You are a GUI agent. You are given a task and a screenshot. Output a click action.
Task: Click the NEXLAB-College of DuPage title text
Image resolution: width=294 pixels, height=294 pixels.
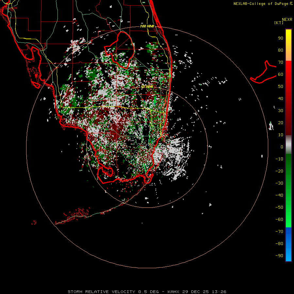[263, 4]
